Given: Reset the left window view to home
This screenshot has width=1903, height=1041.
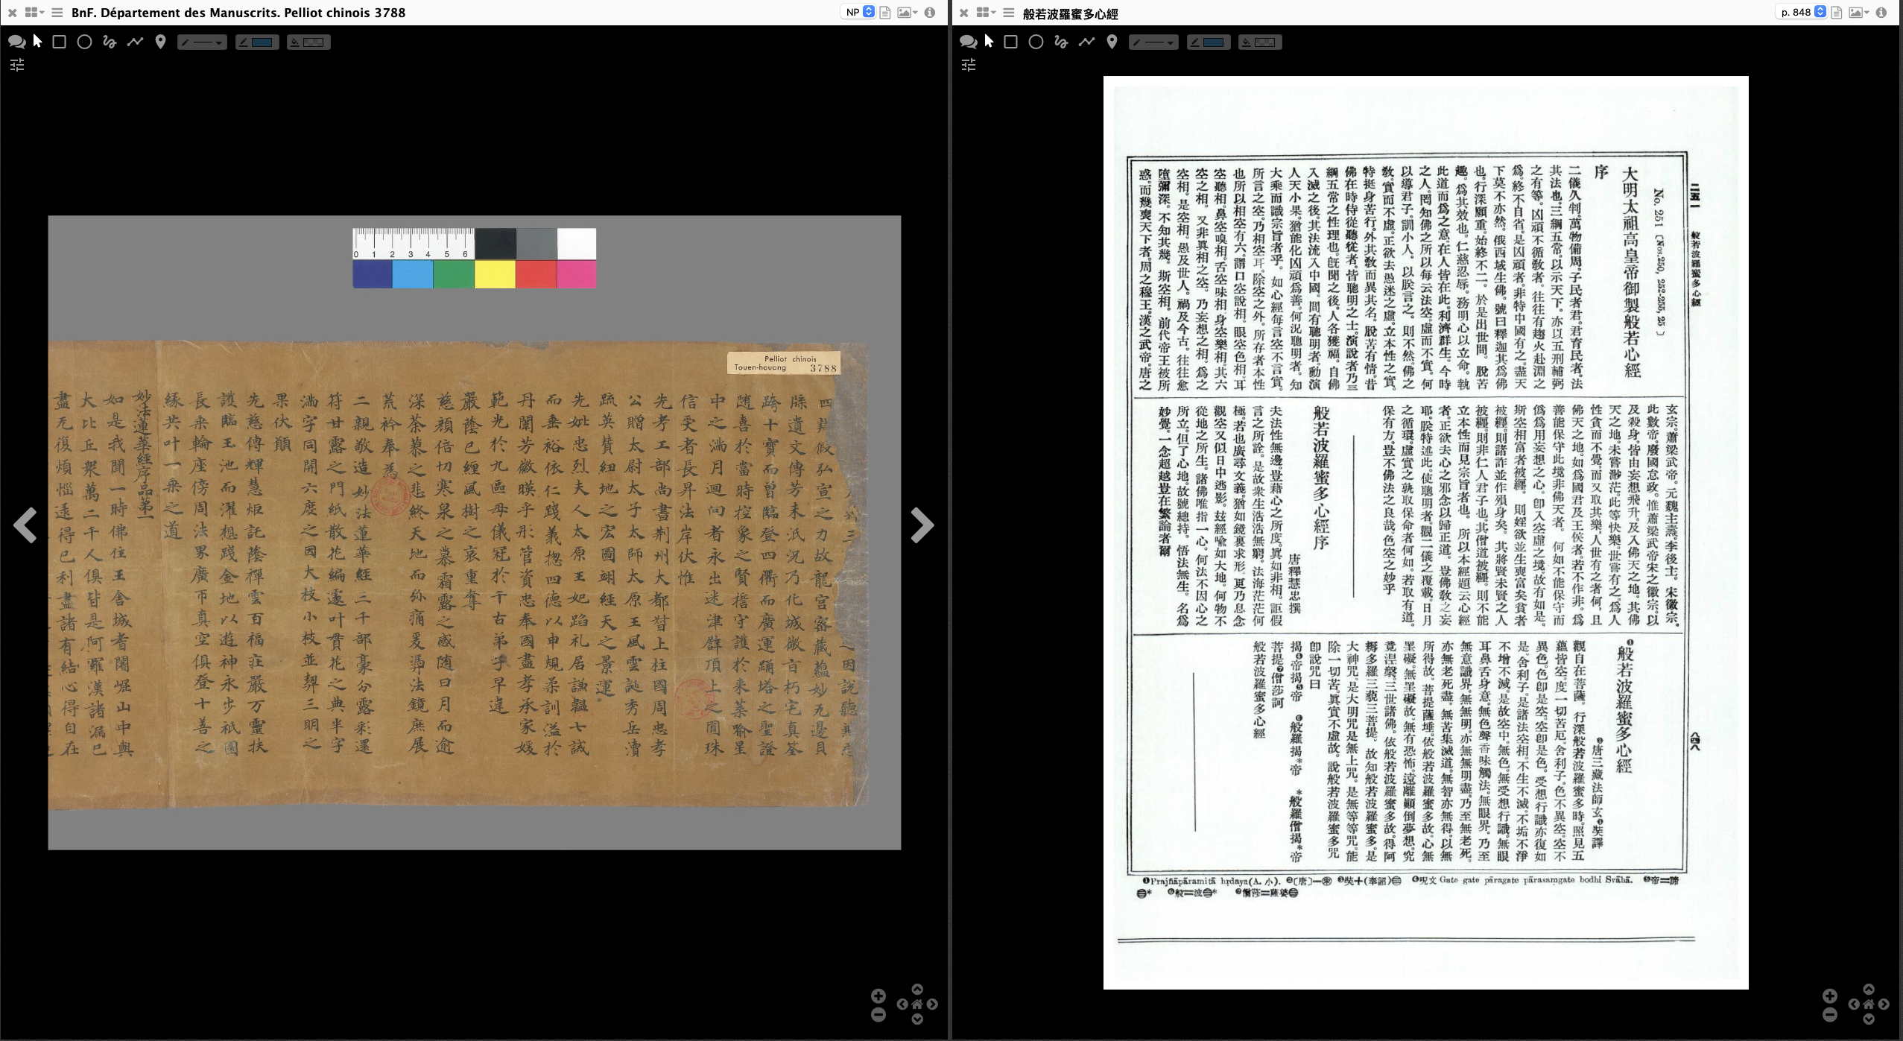Looking at the screenshot, I should 917,1004.
